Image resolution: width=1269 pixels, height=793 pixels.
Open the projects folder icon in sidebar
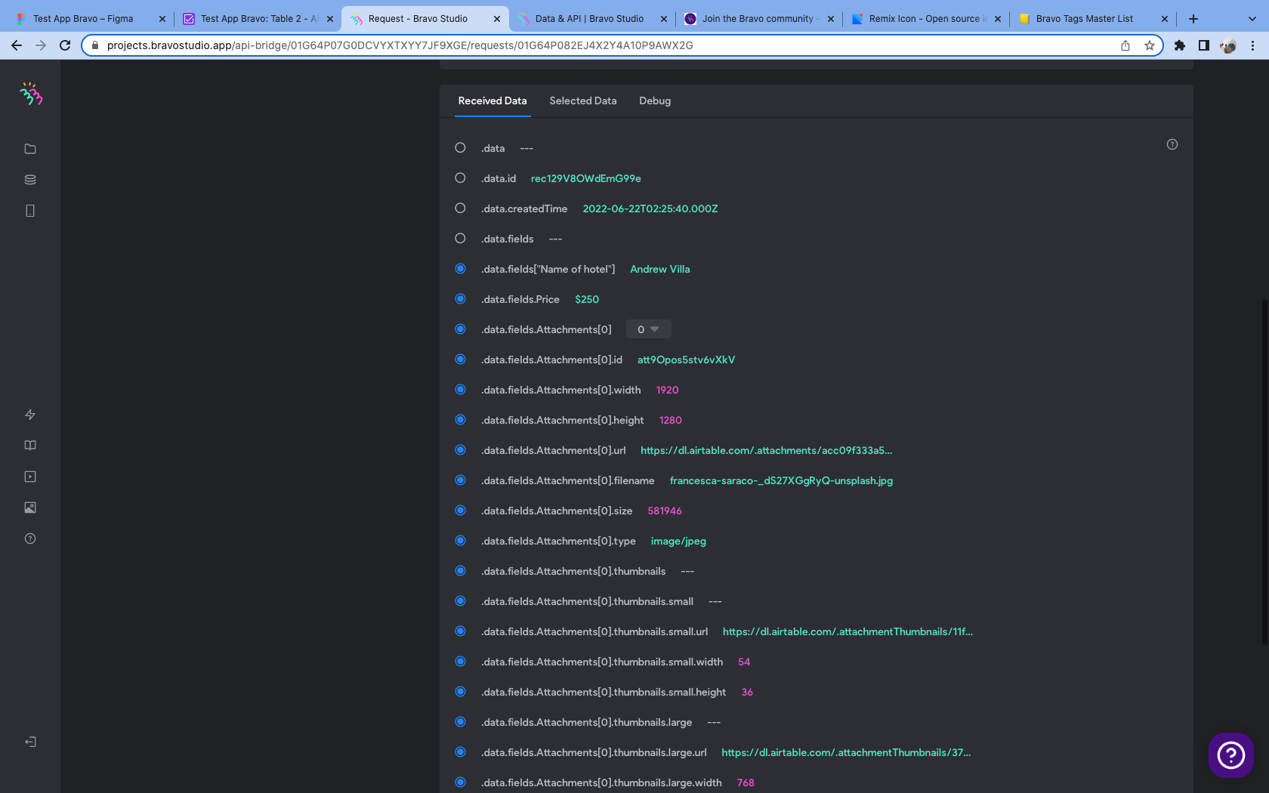(x=30, y=149)
